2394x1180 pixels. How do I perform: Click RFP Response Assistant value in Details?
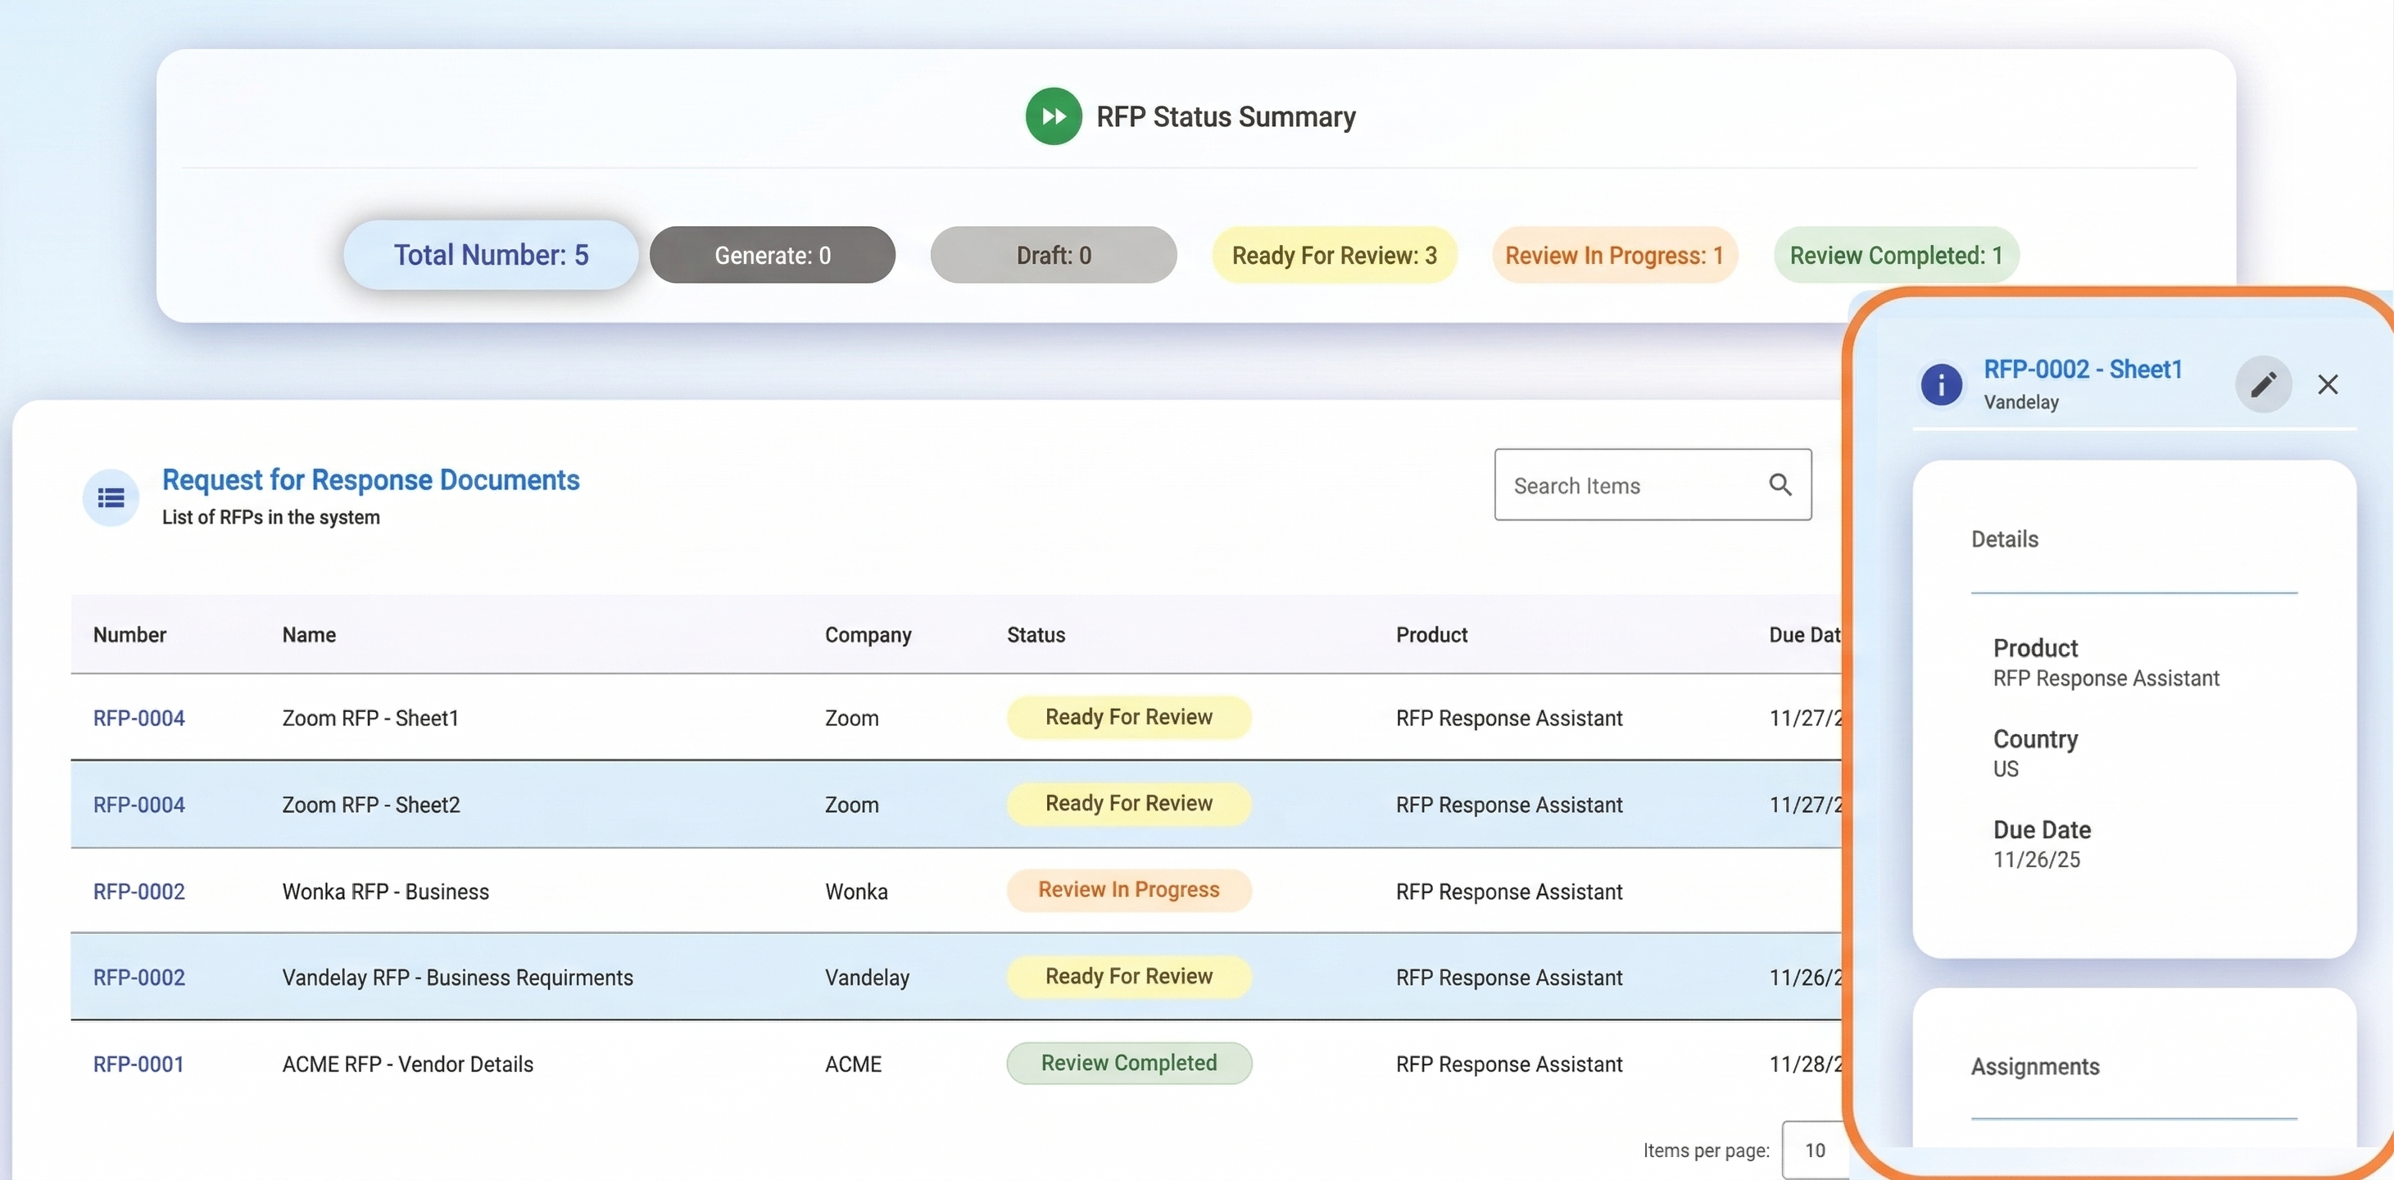click(2106, 678)
